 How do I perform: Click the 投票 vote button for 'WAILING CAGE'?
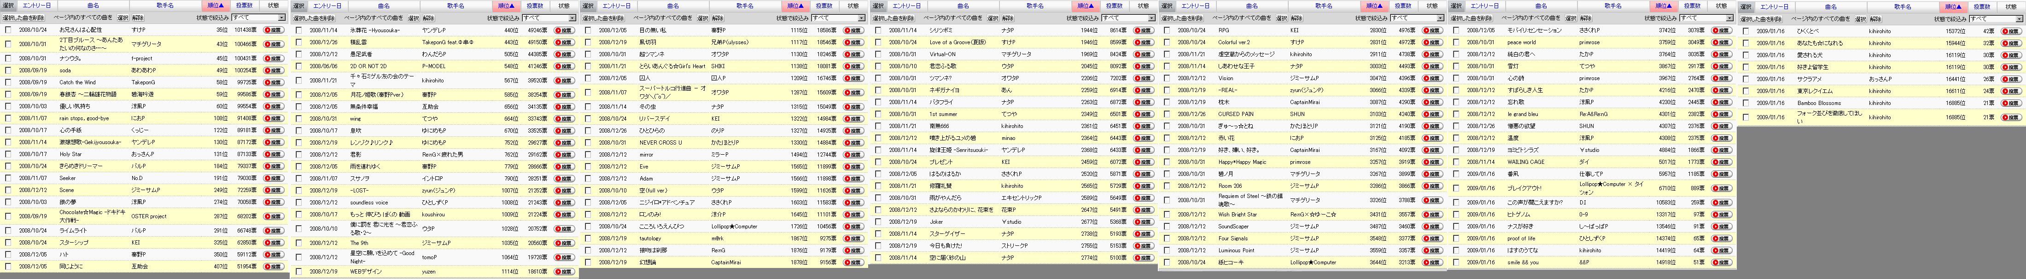click(x=1722, y=162)
